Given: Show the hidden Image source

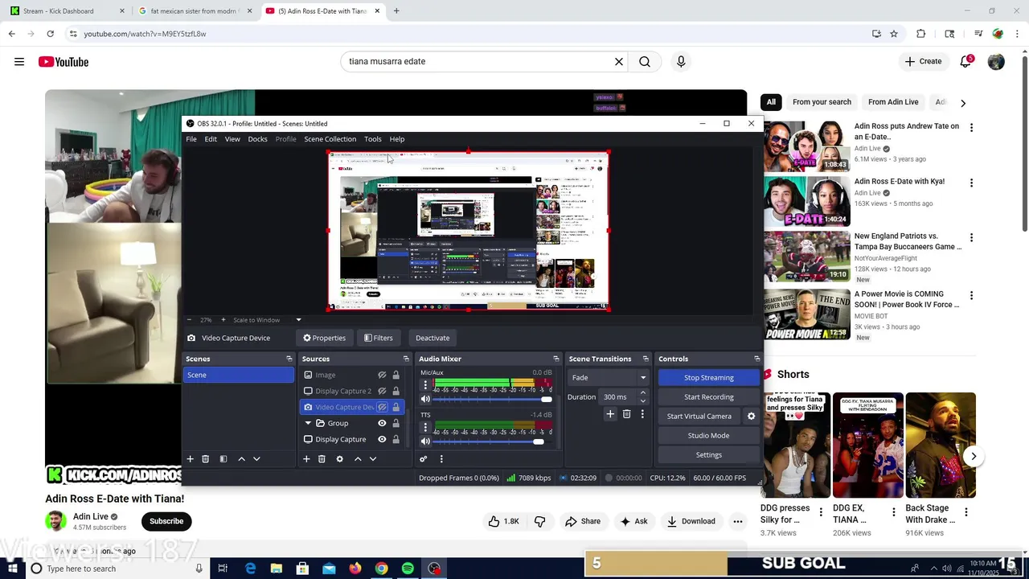Looking at the screenshot, I should point(383,375).
